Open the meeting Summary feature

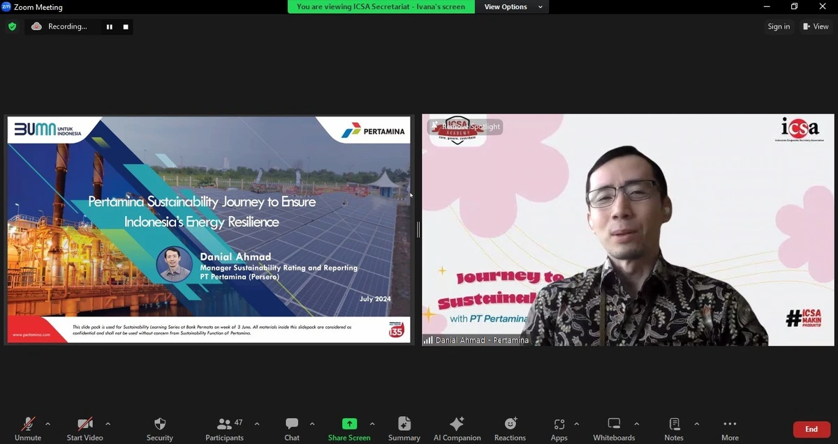pos(404,427)
